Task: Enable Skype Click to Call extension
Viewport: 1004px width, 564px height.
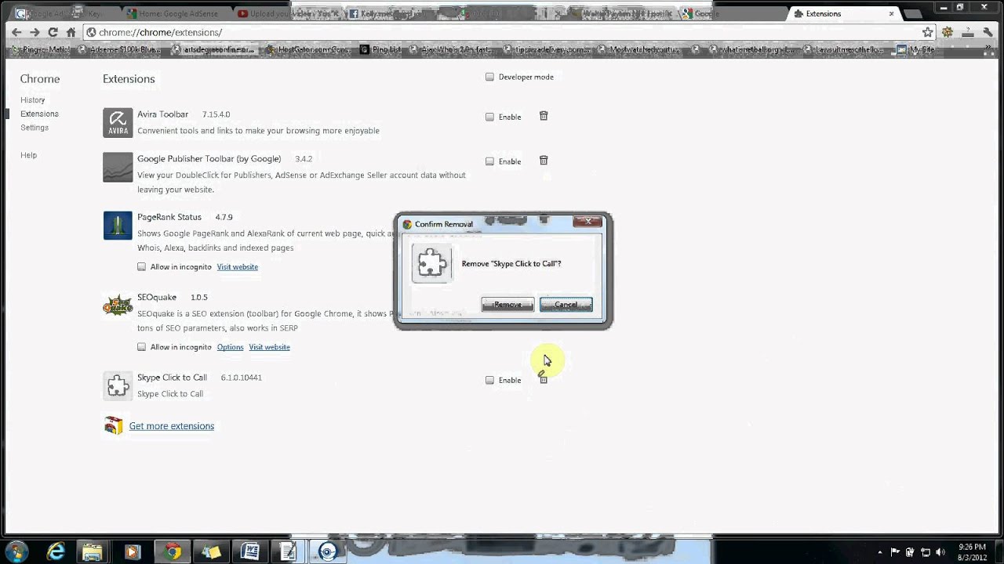Action: (489, 380)
